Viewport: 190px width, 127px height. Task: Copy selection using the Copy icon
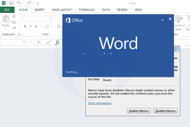pyautogui.click(x=14, y=22)
